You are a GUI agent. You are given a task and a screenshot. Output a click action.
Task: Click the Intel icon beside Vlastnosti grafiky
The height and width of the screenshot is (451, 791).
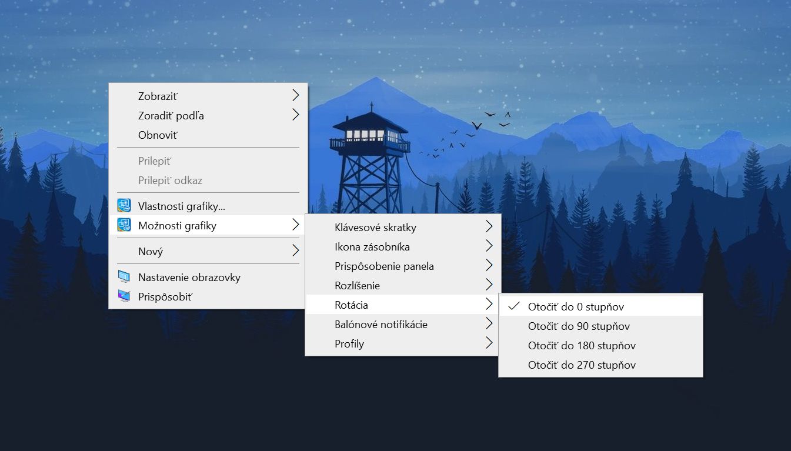point(124,206)
